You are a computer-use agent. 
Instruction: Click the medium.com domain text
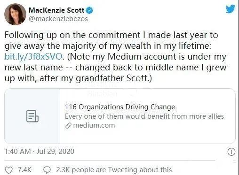pyautogui.click(x=94, y=125)
